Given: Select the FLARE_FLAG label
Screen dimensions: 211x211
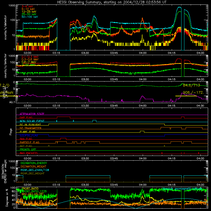Looking at the screenshot, I should [27, 132].
